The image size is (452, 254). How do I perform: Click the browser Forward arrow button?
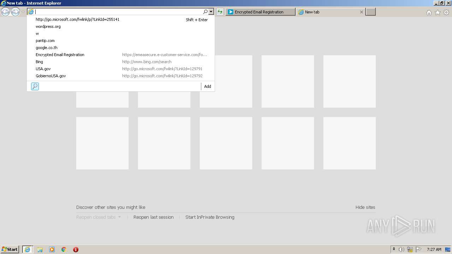point(15,12)
